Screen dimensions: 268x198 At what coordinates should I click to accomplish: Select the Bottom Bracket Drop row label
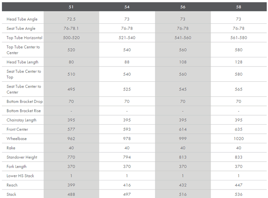point(25,102)
